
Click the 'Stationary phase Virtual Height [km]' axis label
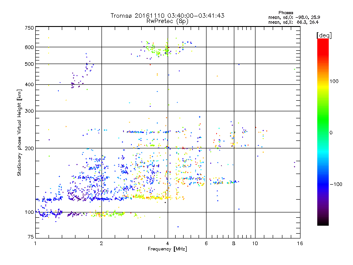[x=19, y=132]
